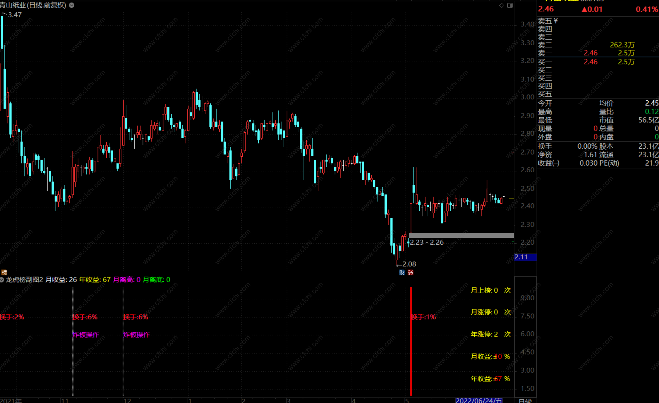The width and height of the screenshot is (659, 403).
Task: Click the 2022/06/24 date label
Action: (x=479, y=401)
